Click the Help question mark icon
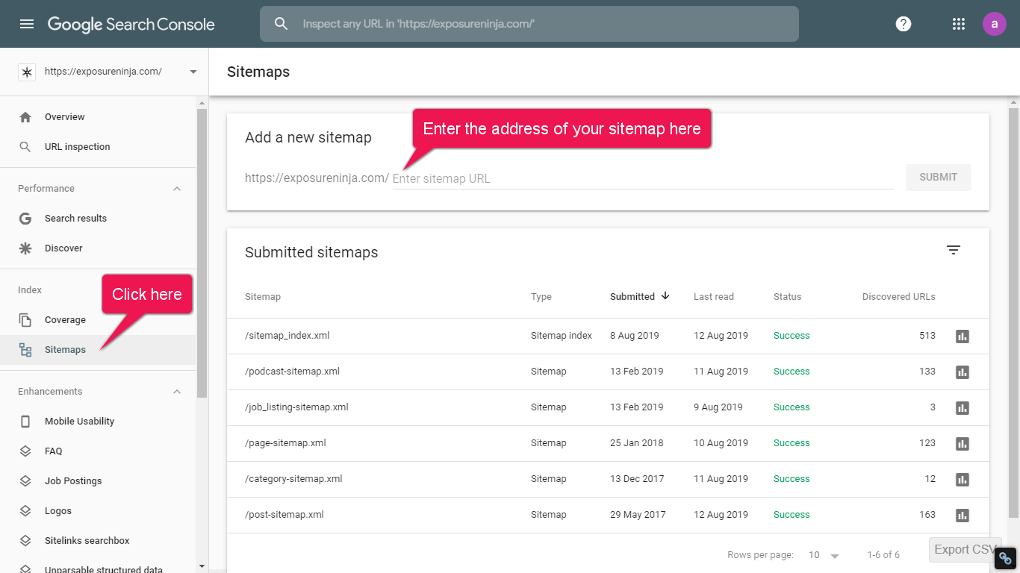 pos(904,24)
